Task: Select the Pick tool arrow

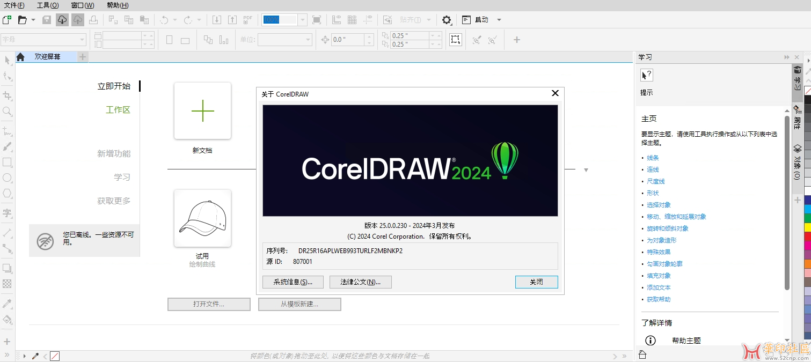Action: (8, 60)
